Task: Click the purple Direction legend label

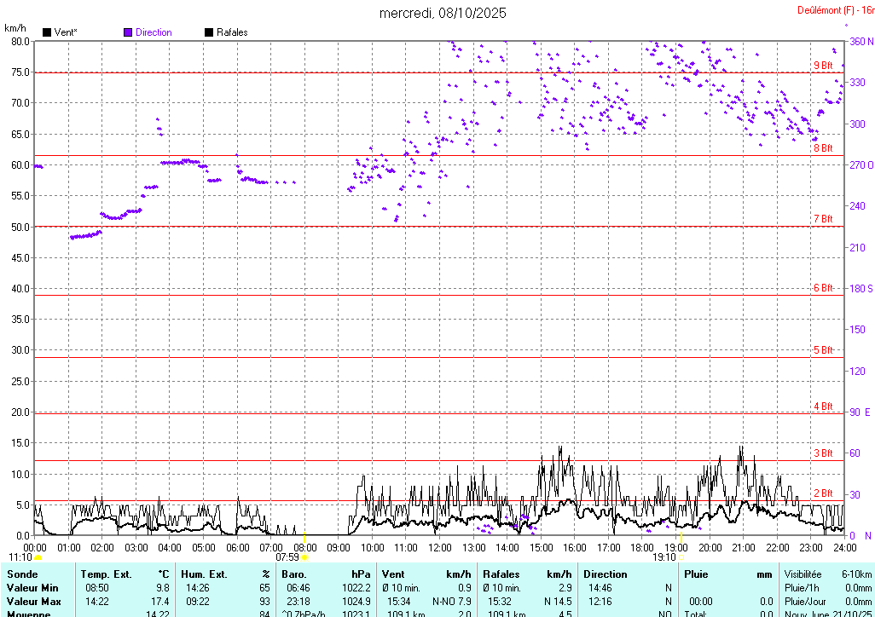Action: [x=154, y=32]
